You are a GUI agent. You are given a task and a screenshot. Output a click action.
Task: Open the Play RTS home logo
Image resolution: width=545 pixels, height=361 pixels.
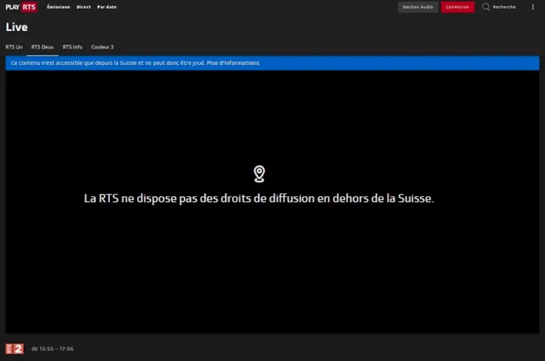[x=21, y=7]
